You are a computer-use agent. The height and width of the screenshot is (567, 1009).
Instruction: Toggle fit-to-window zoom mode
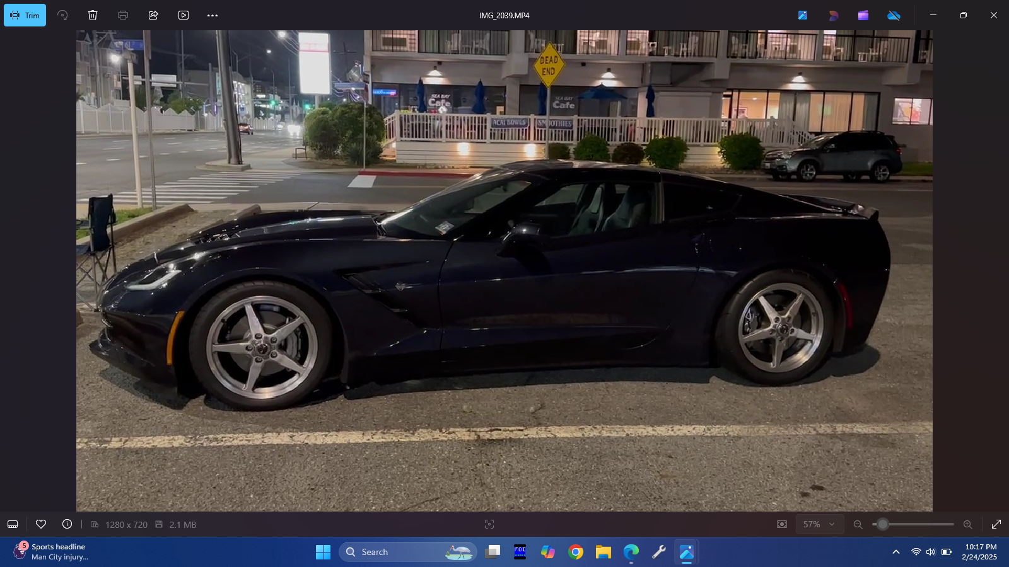[x=782, y=524]
